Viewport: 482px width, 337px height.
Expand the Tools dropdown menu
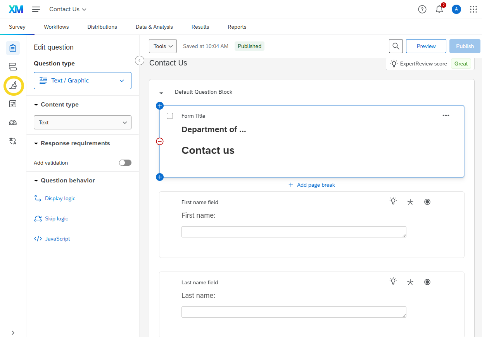[162, 46]
